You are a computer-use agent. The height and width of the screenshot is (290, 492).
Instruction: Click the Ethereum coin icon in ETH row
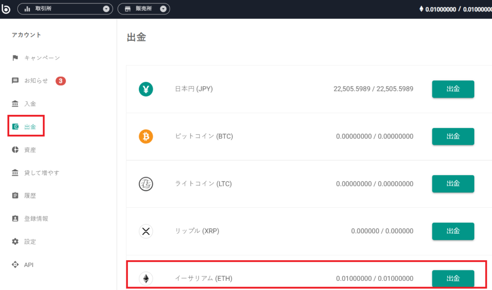[146, 278]
